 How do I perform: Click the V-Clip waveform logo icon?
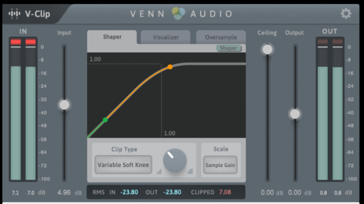coord(14,14)
